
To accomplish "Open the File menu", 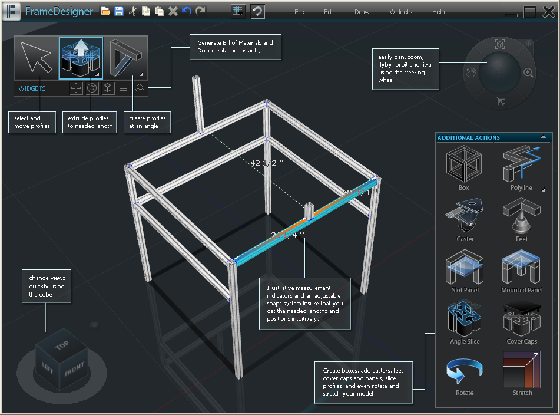I will pyautogui.click(x=299, y=12).
